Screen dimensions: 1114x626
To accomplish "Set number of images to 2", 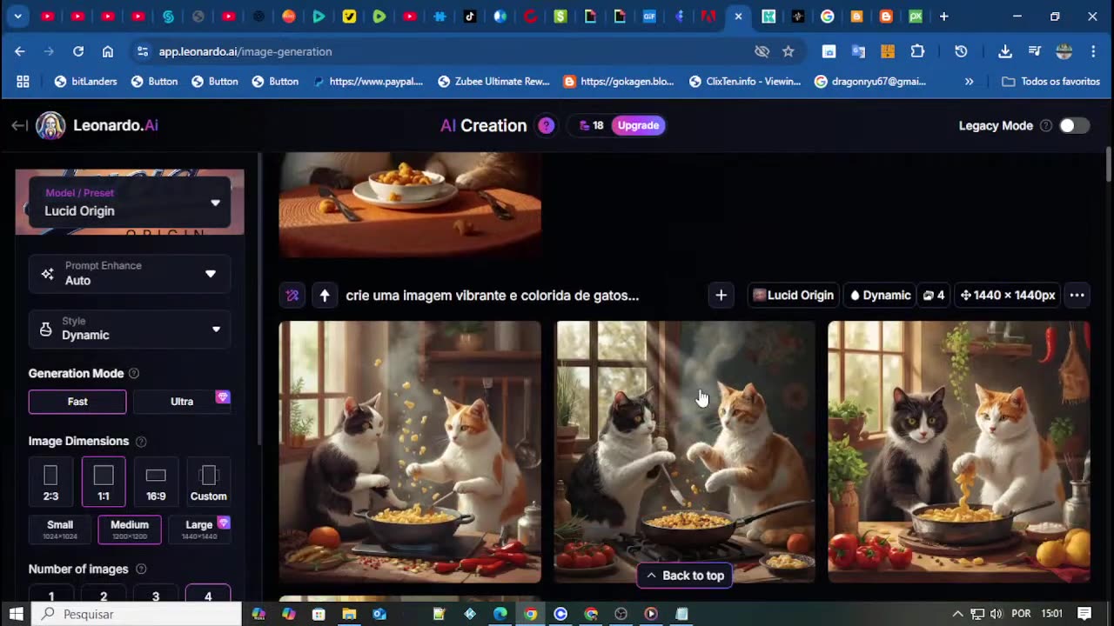I will [x=104, y=594].
